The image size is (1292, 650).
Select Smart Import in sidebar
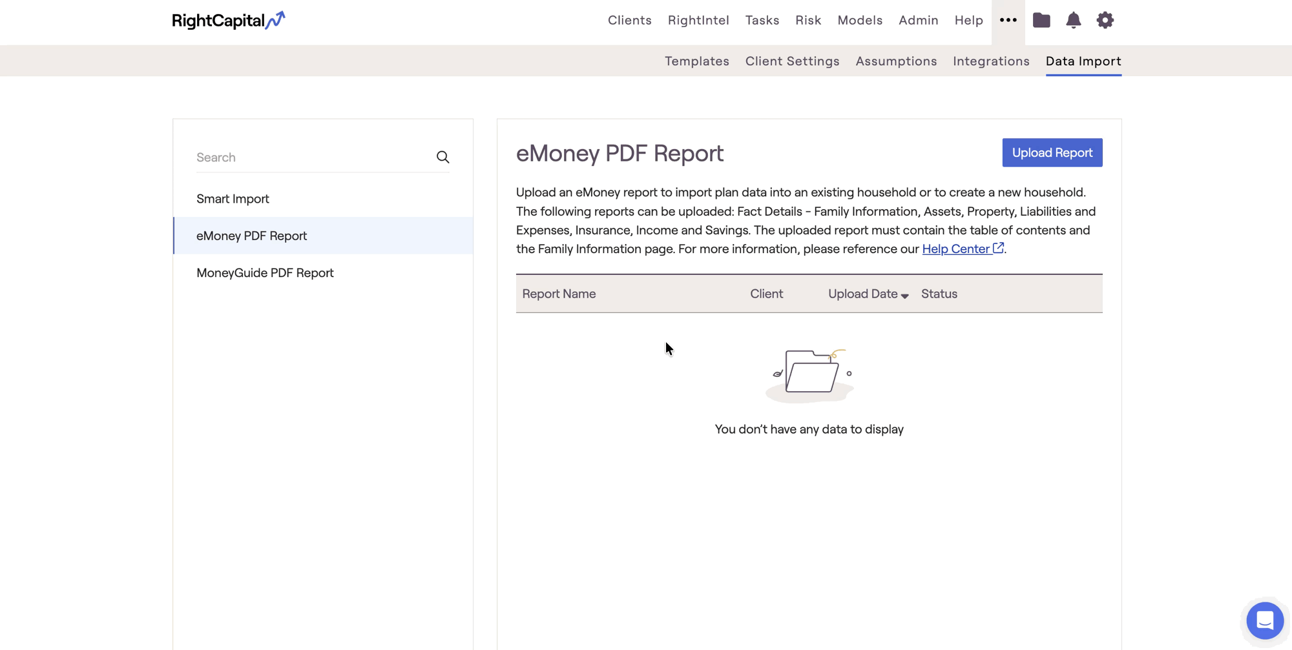[x=233, y=199]
